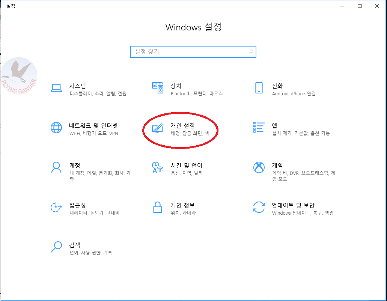Click description 음성, 지역, 날짜
The height and width of the screenshot is (301, 387).
click(187, 173)
